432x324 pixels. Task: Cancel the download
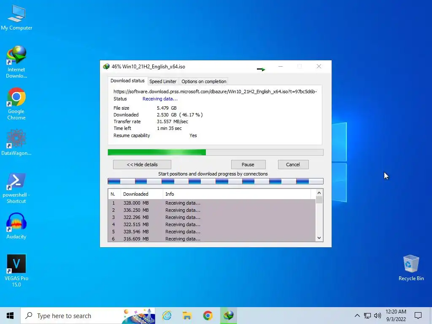(x=293, y=165)
